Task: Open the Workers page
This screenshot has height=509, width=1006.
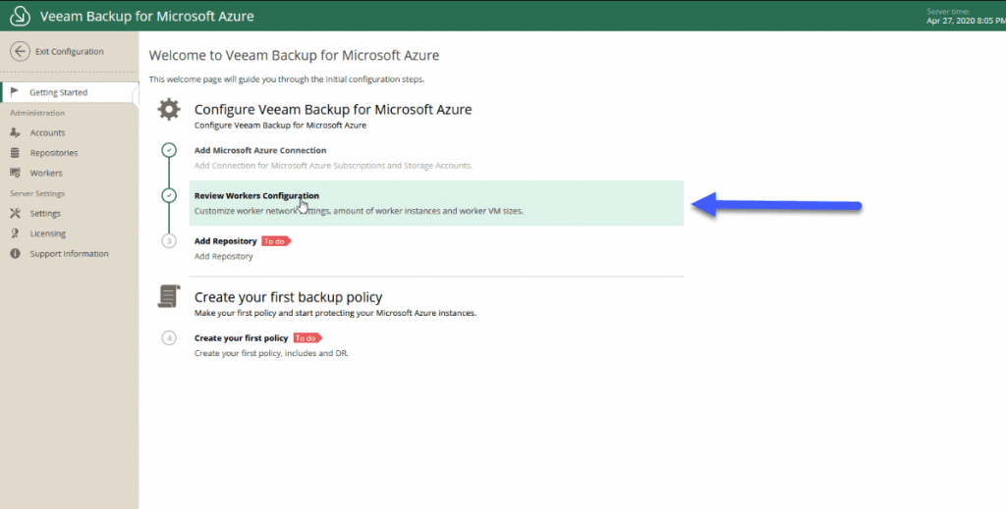Action: coord(45,173)
